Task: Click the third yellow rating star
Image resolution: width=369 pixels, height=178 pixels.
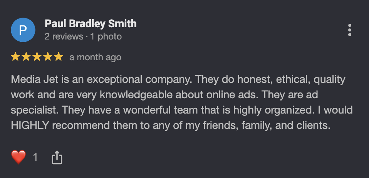Action: [x=37, y=57]
